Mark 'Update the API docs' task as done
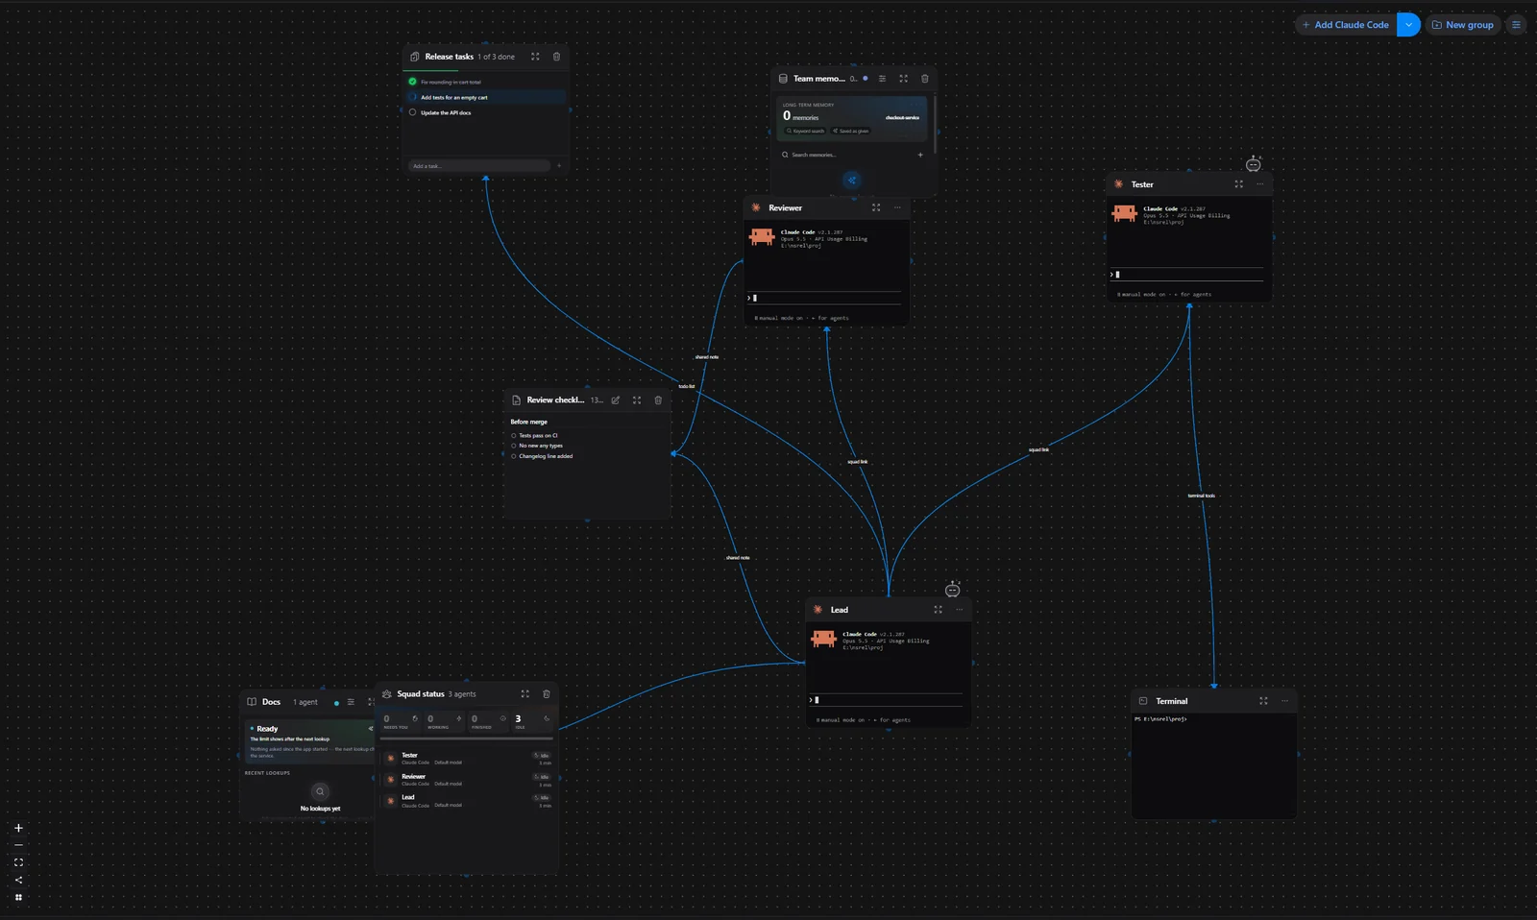Screen dimensions: 1537x920 pos(413,112)
